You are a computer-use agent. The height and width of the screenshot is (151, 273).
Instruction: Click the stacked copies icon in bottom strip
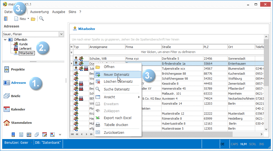coord(37,135)
